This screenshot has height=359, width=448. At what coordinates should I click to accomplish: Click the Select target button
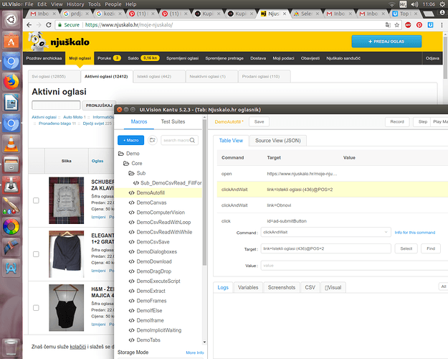pyautogui.click(x=406, y=248)
